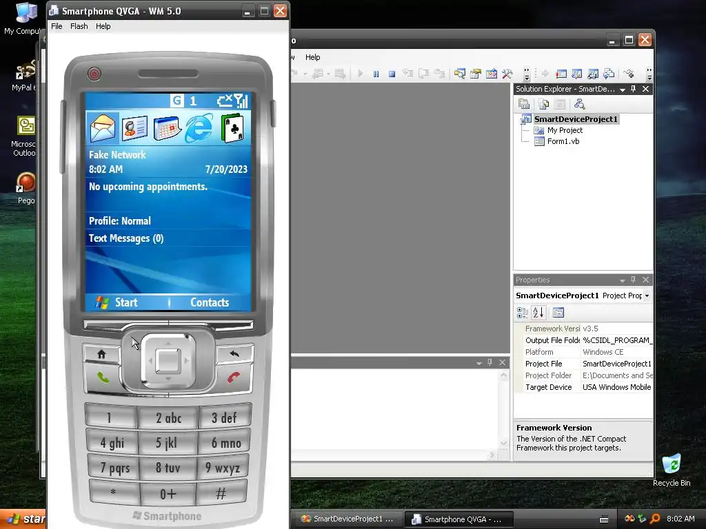706x529 pixels.
Task: Toggle output panel auto-hide pin
Action: 490,362
